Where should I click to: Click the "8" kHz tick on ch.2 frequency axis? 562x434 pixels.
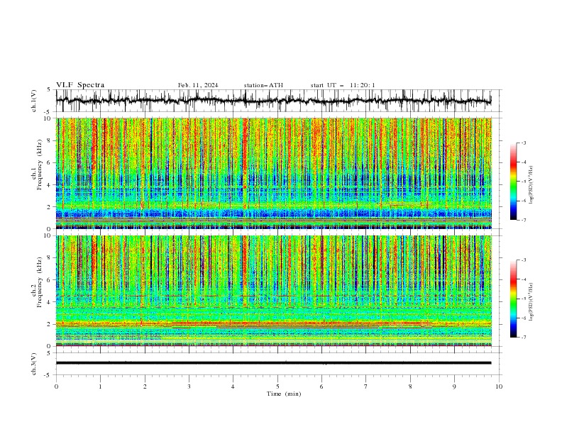pyautogui.click(x=50, y=258)
